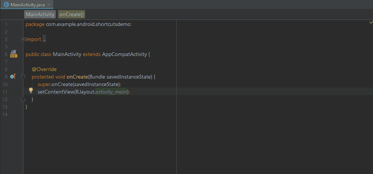373x174 pixels.
Task: Click the '@Override' annotation
Action: point(44,69)
